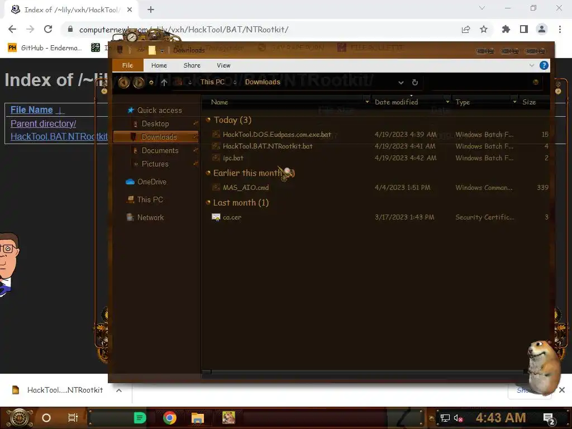Select ca.cer certificate file
572x429 pixels.
tap(232, 217)
